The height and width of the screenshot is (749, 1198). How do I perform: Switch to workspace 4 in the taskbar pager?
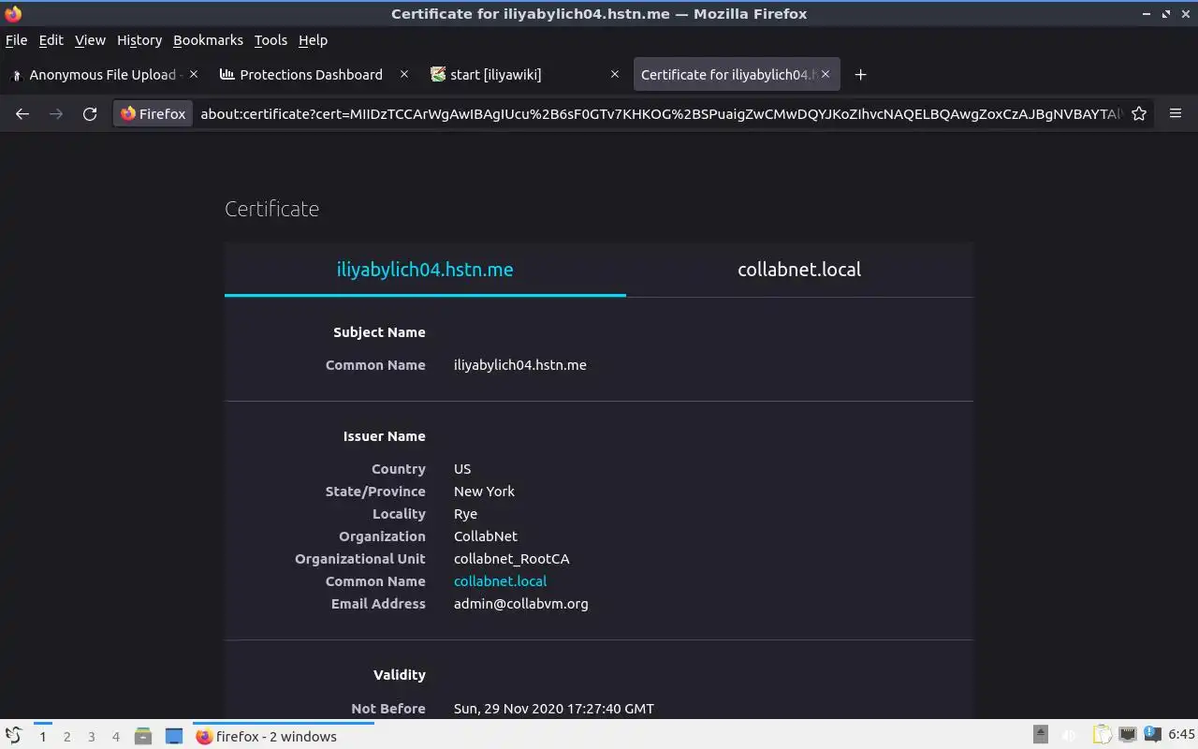click(115, 737)
